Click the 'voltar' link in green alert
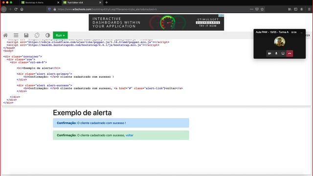Image resolution: width=313 pixels, height=176 pixels. pos(129,135)
